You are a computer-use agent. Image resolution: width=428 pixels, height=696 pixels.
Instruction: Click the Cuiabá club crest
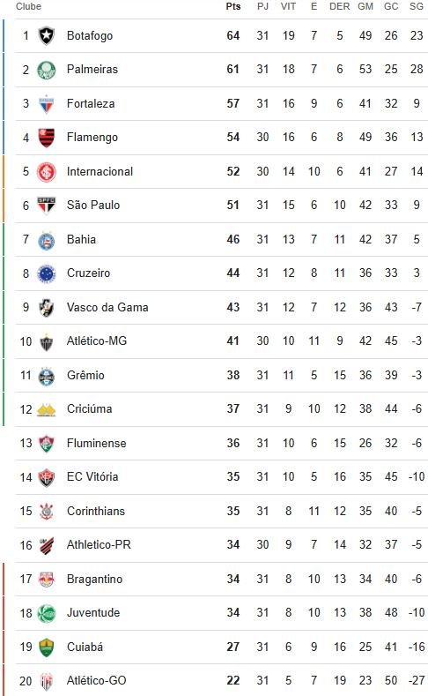click(x=46, y=647)
